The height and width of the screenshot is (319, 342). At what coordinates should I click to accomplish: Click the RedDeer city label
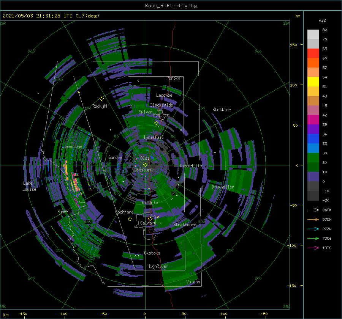click(x=161, y=115)
